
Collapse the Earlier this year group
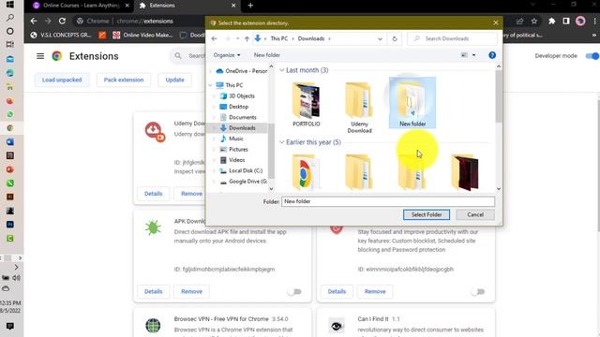(x=282, y=142)
